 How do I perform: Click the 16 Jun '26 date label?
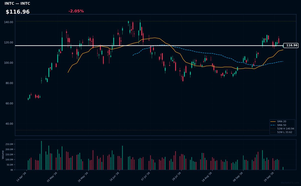point(114,177)
